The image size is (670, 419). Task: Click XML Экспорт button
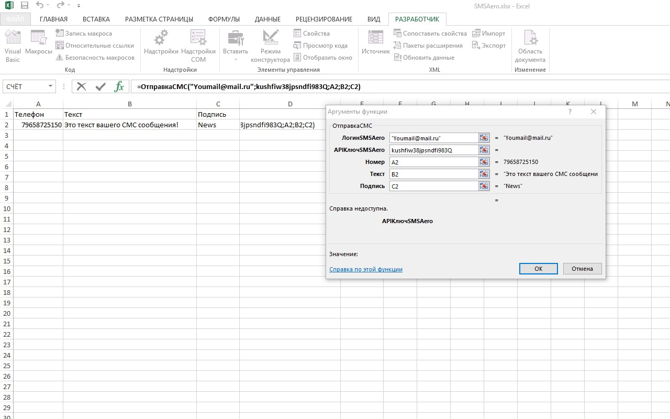point(489,46)
